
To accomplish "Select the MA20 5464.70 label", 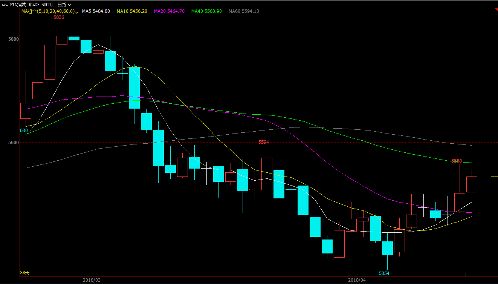I will pyautogui.click(x=169, y=11).
